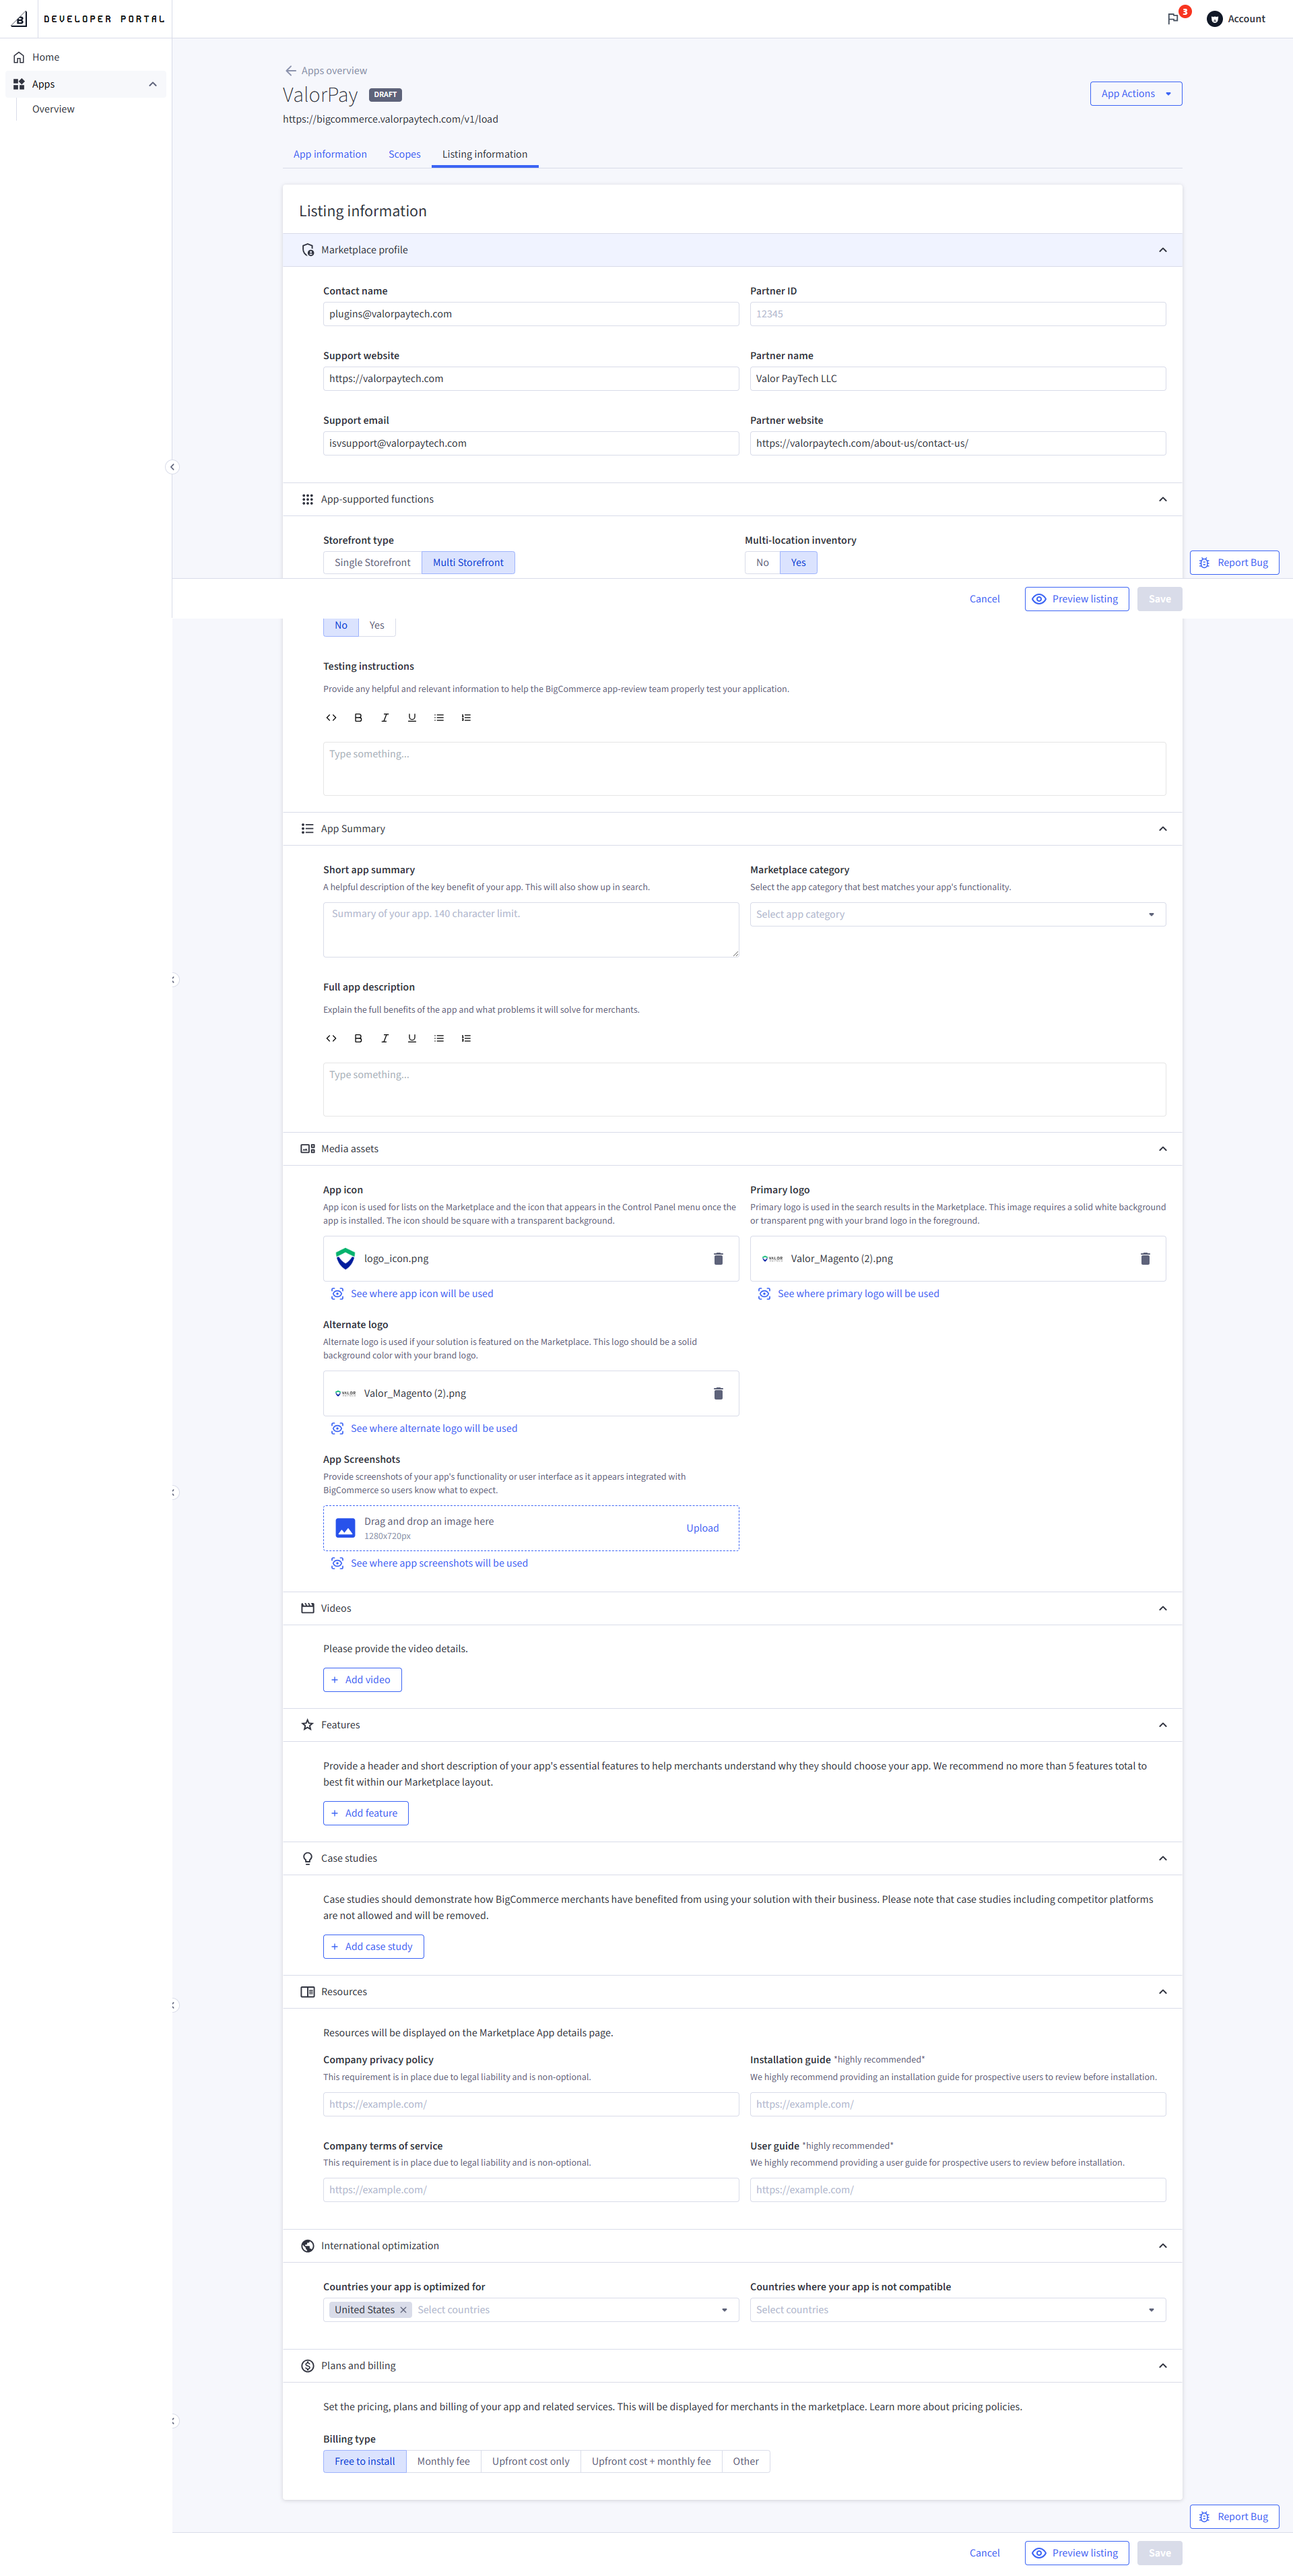This screenshot has height=2576, width=1293.
Task: Switch to the App information tab
Action: (x=330, y=154)
